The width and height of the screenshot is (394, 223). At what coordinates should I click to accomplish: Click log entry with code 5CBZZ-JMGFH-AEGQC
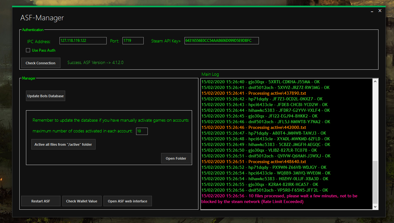265,144
